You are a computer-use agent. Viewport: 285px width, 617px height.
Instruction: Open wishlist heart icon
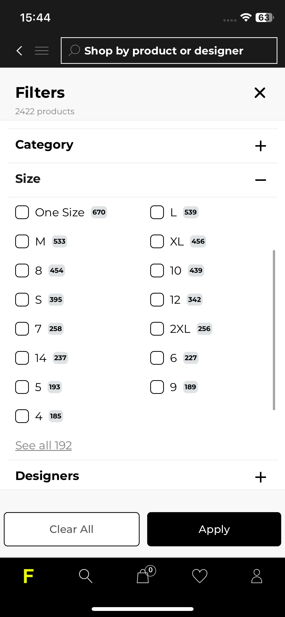[200, 576]
